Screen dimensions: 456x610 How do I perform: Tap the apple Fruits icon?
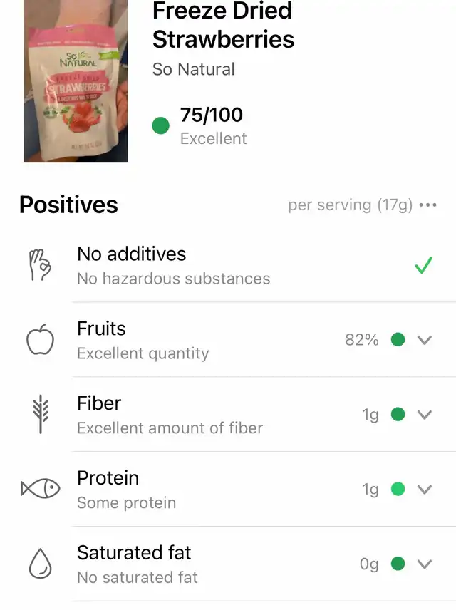point(41,341)
